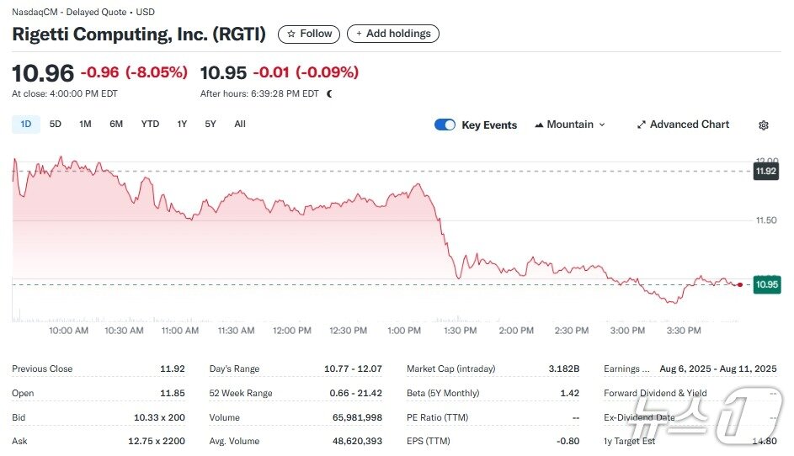
Task: Choose the YTD chart range
Action: pos(150,124)
